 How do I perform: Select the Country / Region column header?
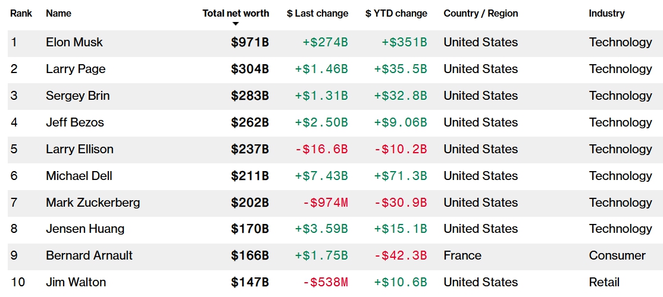click(481, 14)
